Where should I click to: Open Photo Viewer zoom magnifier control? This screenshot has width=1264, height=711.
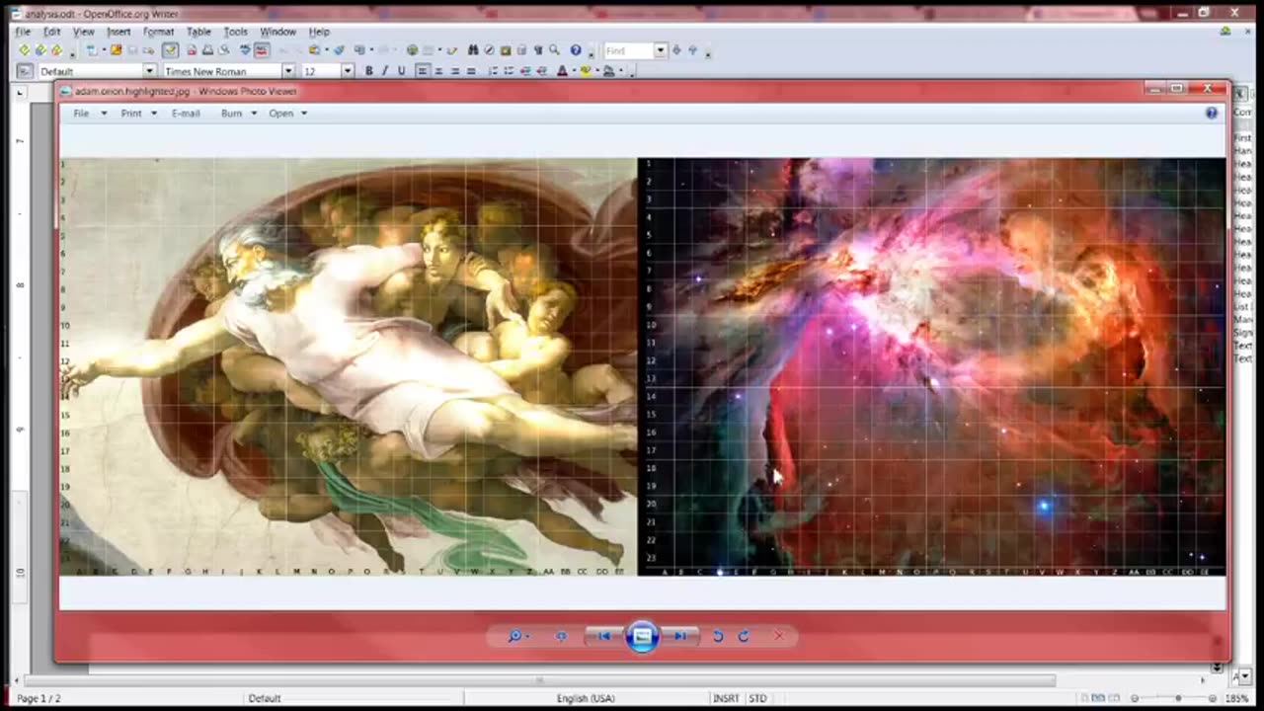point(517,637)
